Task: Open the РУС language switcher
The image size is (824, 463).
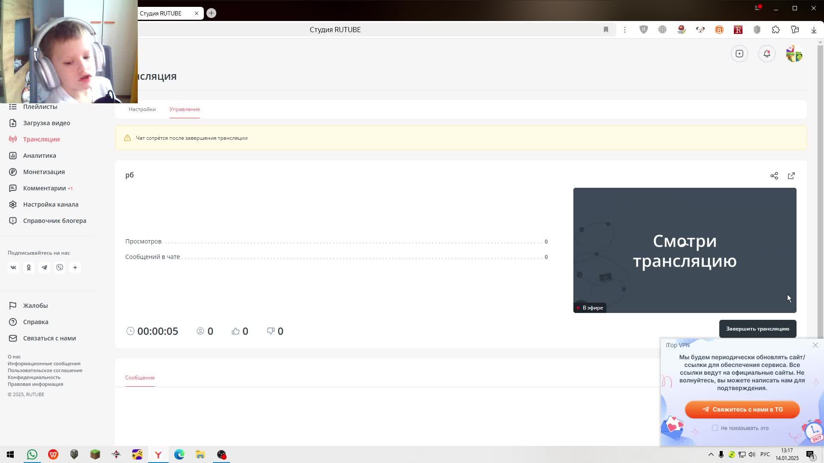Action: 765,454
